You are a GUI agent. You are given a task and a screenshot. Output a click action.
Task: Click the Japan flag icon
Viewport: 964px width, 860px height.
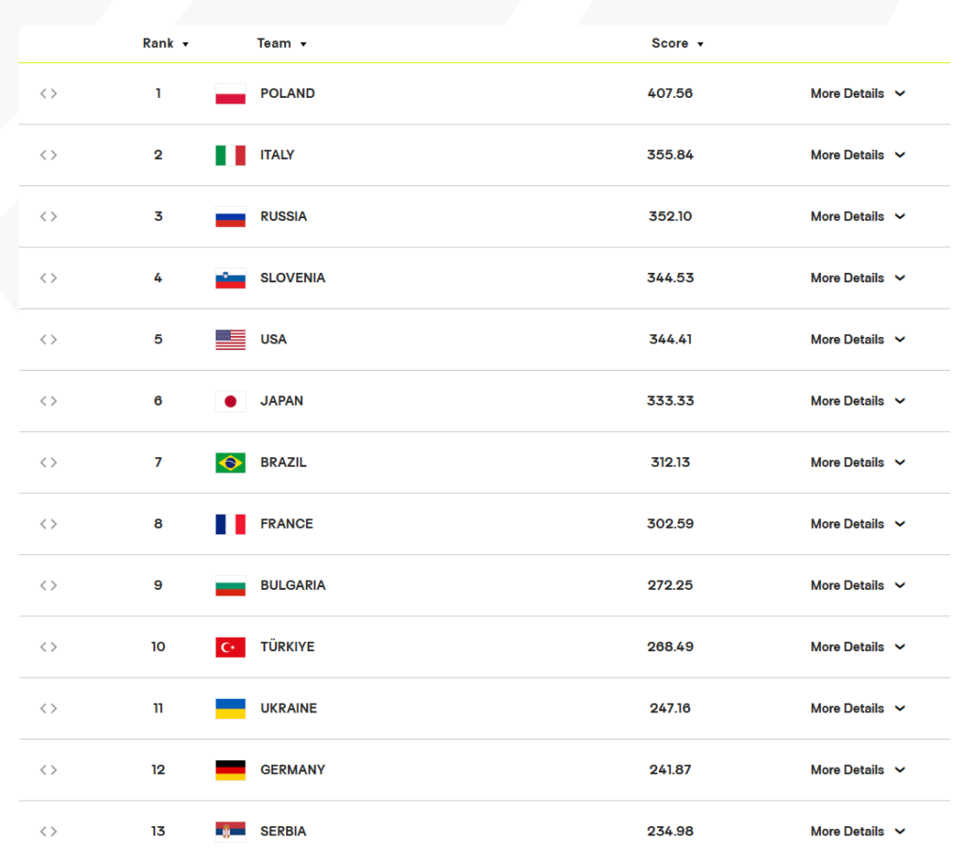pos(231,401)
